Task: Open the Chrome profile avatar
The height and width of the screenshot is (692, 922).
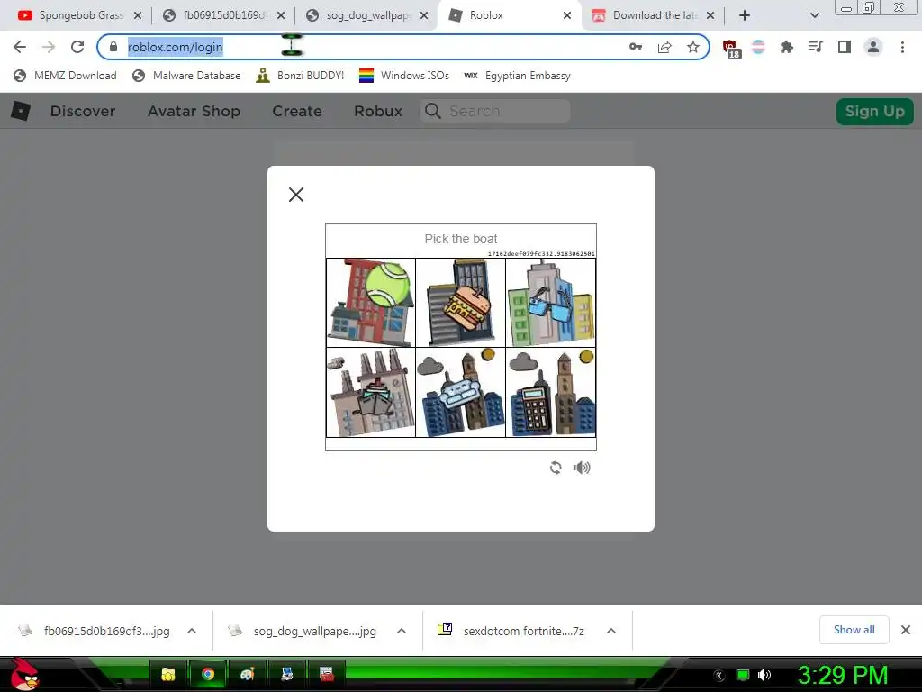Action: pos(873,47)
